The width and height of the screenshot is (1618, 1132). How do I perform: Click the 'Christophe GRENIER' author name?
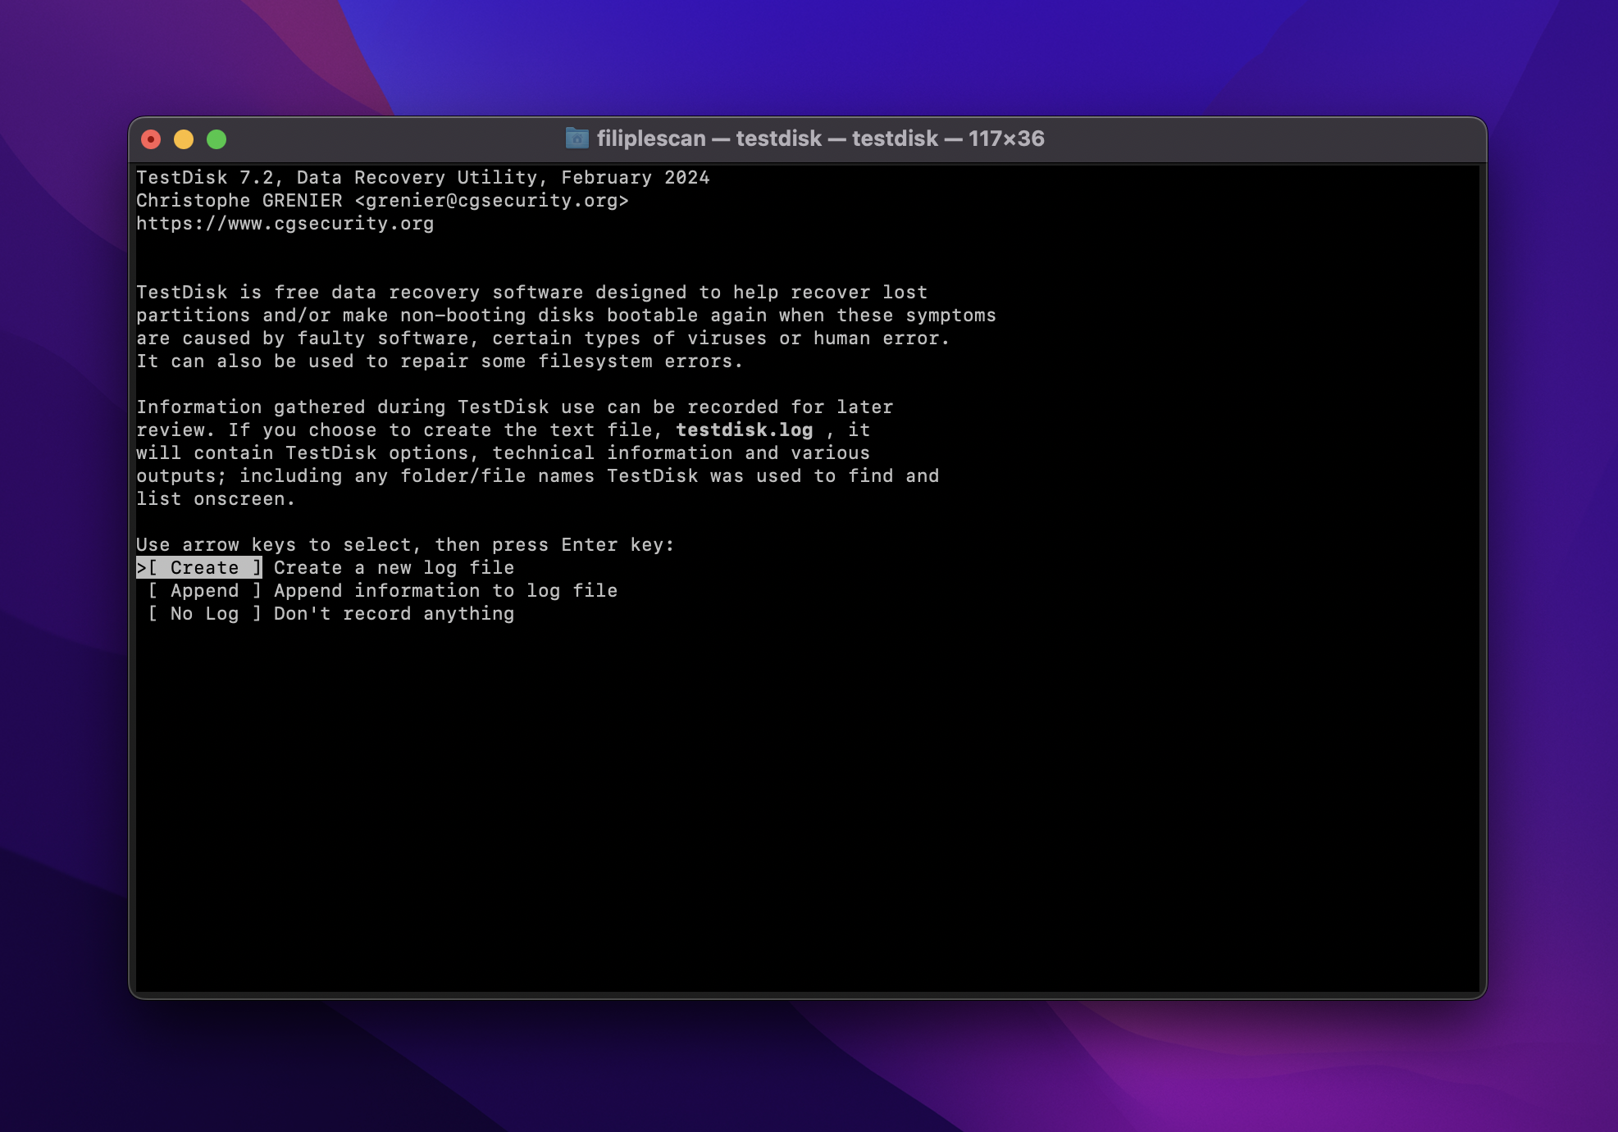[239, 200]
